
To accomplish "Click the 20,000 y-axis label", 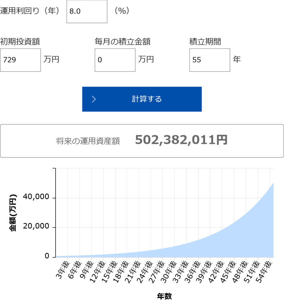I will (x=38, y=226).
